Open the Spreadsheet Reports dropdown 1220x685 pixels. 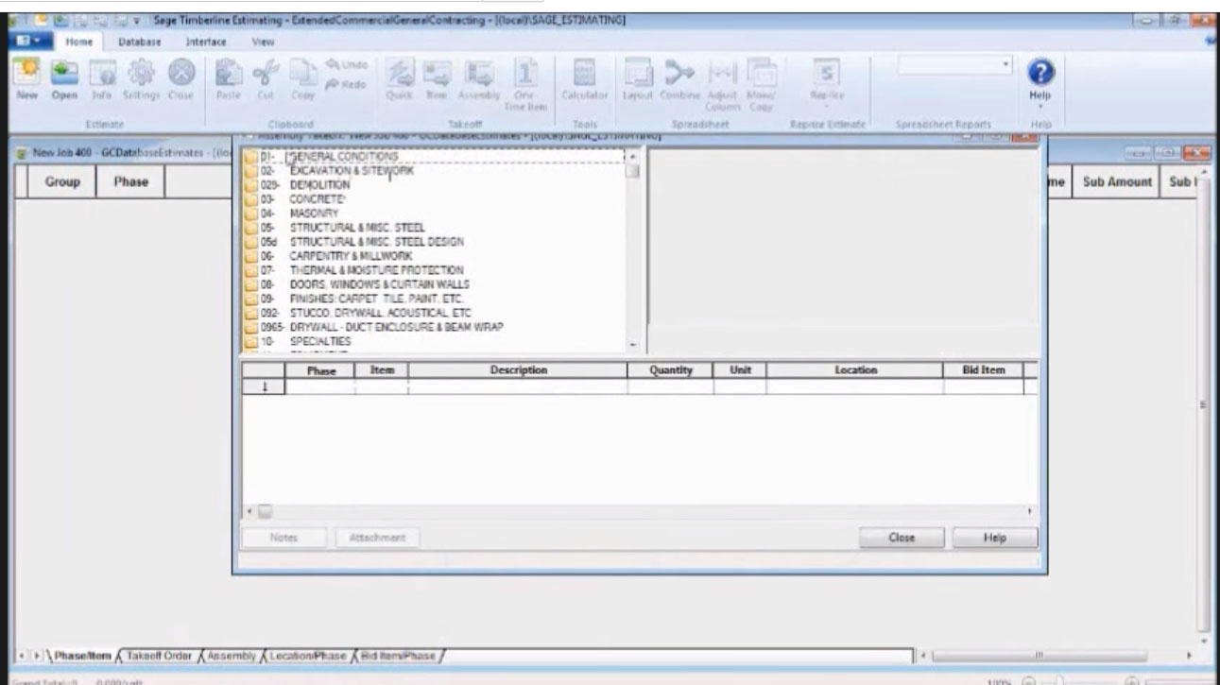[x=1005, y=65]
